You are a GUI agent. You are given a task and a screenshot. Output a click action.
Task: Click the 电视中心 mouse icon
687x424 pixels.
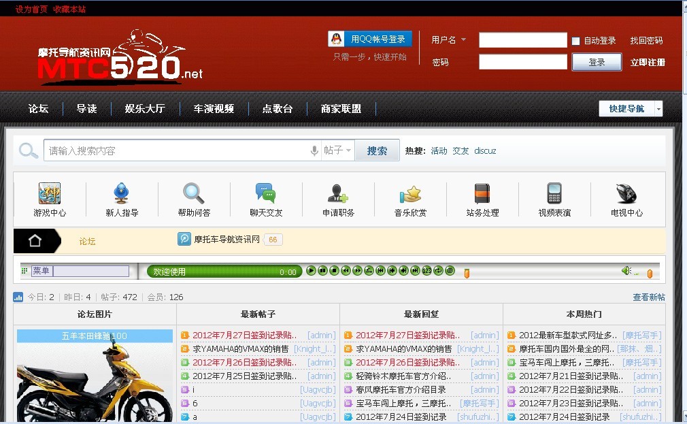tap(626, 193)
